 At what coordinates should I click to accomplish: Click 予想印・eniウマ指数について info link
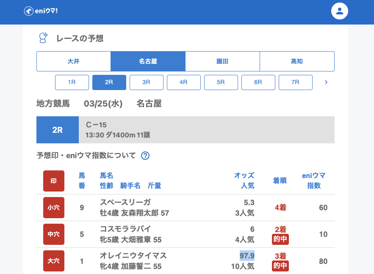pyautogui.click(x=86, y=156)
